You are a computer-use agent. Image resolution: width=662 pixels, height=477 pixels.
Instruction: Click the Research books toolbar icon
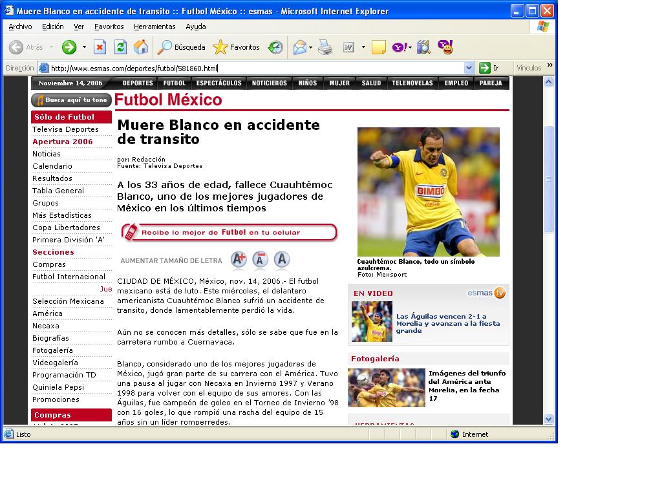point(423,47)
